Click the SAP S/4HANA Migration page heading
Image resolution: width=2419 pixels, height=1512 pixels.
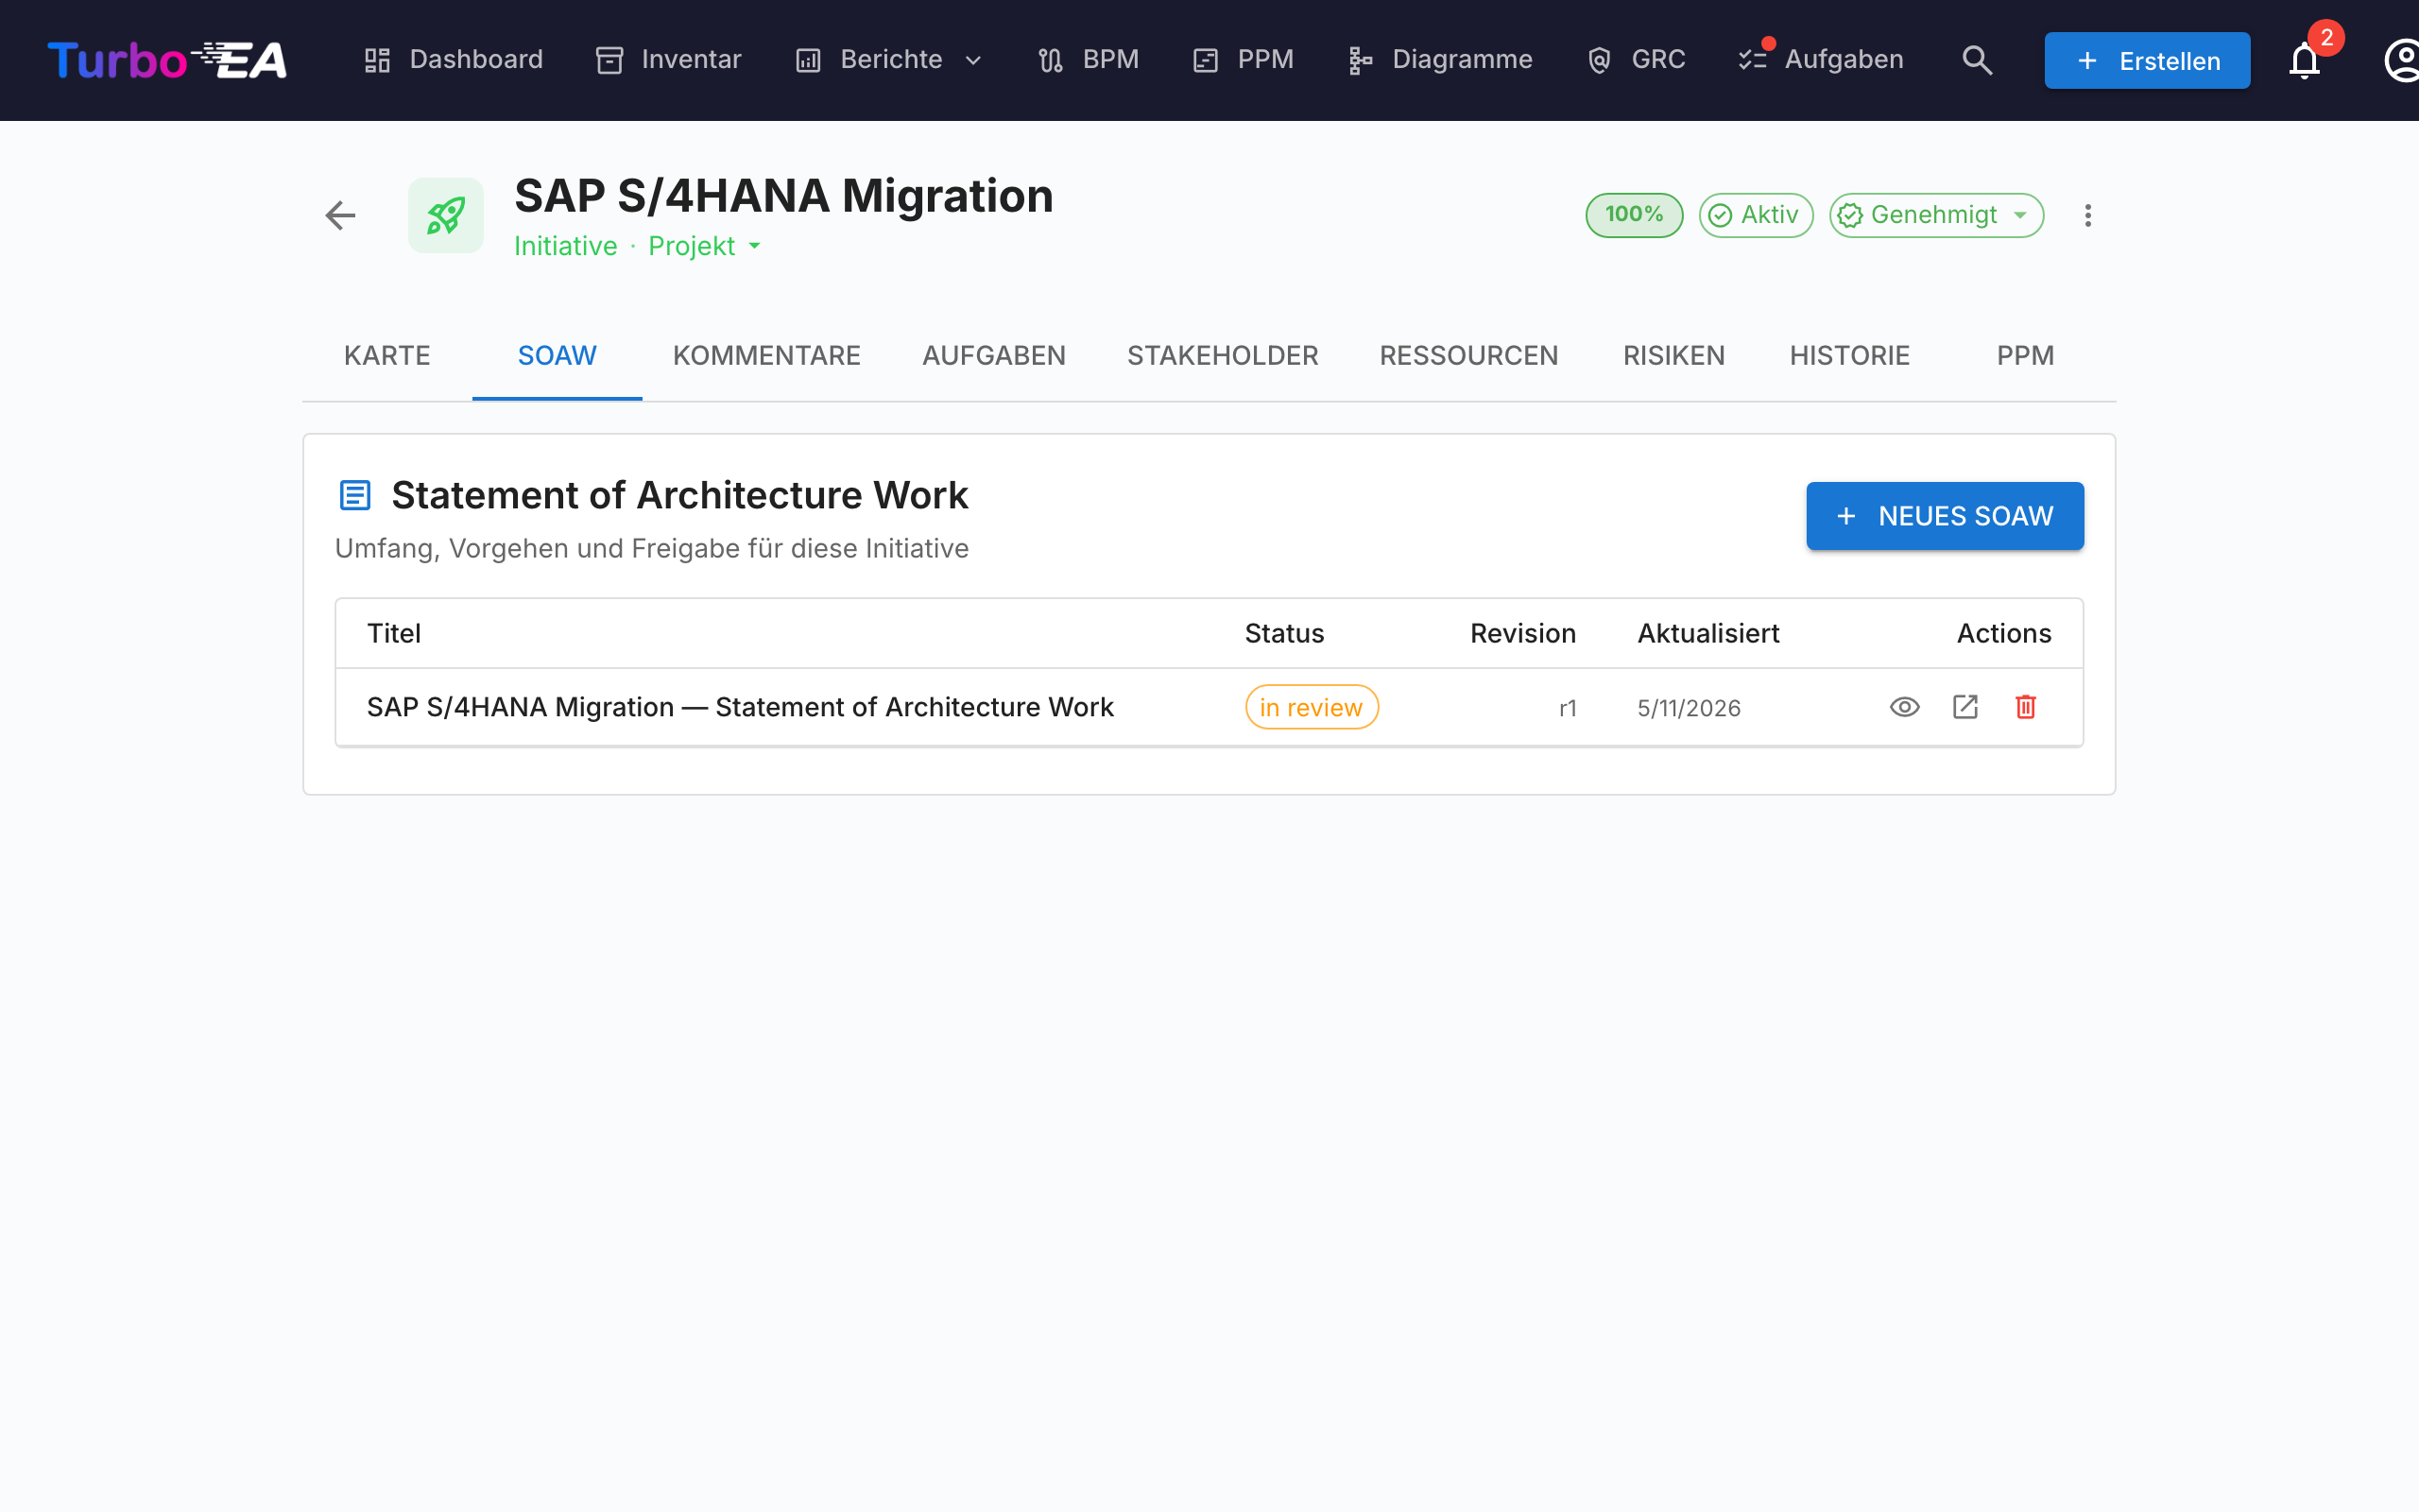pyautogui.click(x=783, y=195)
